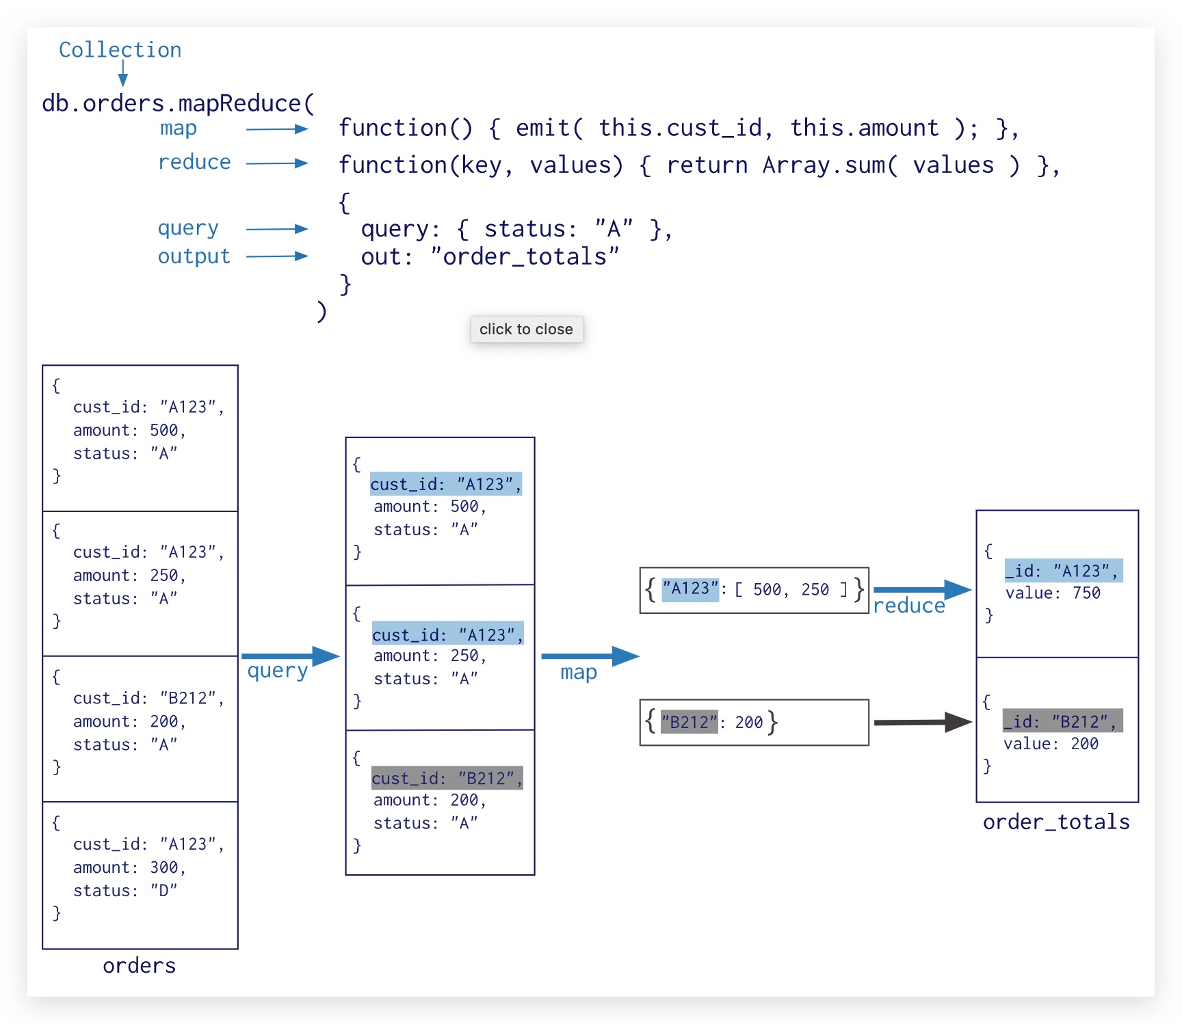Click the black arrow pointing to the B212 result
The width and height of the screenshot is (1182, 1024).
coord(922,722)
